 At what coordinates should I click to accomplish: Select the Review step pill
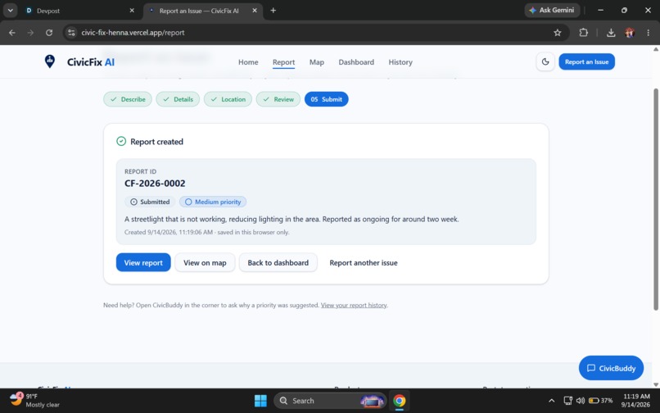coord(278,99)
